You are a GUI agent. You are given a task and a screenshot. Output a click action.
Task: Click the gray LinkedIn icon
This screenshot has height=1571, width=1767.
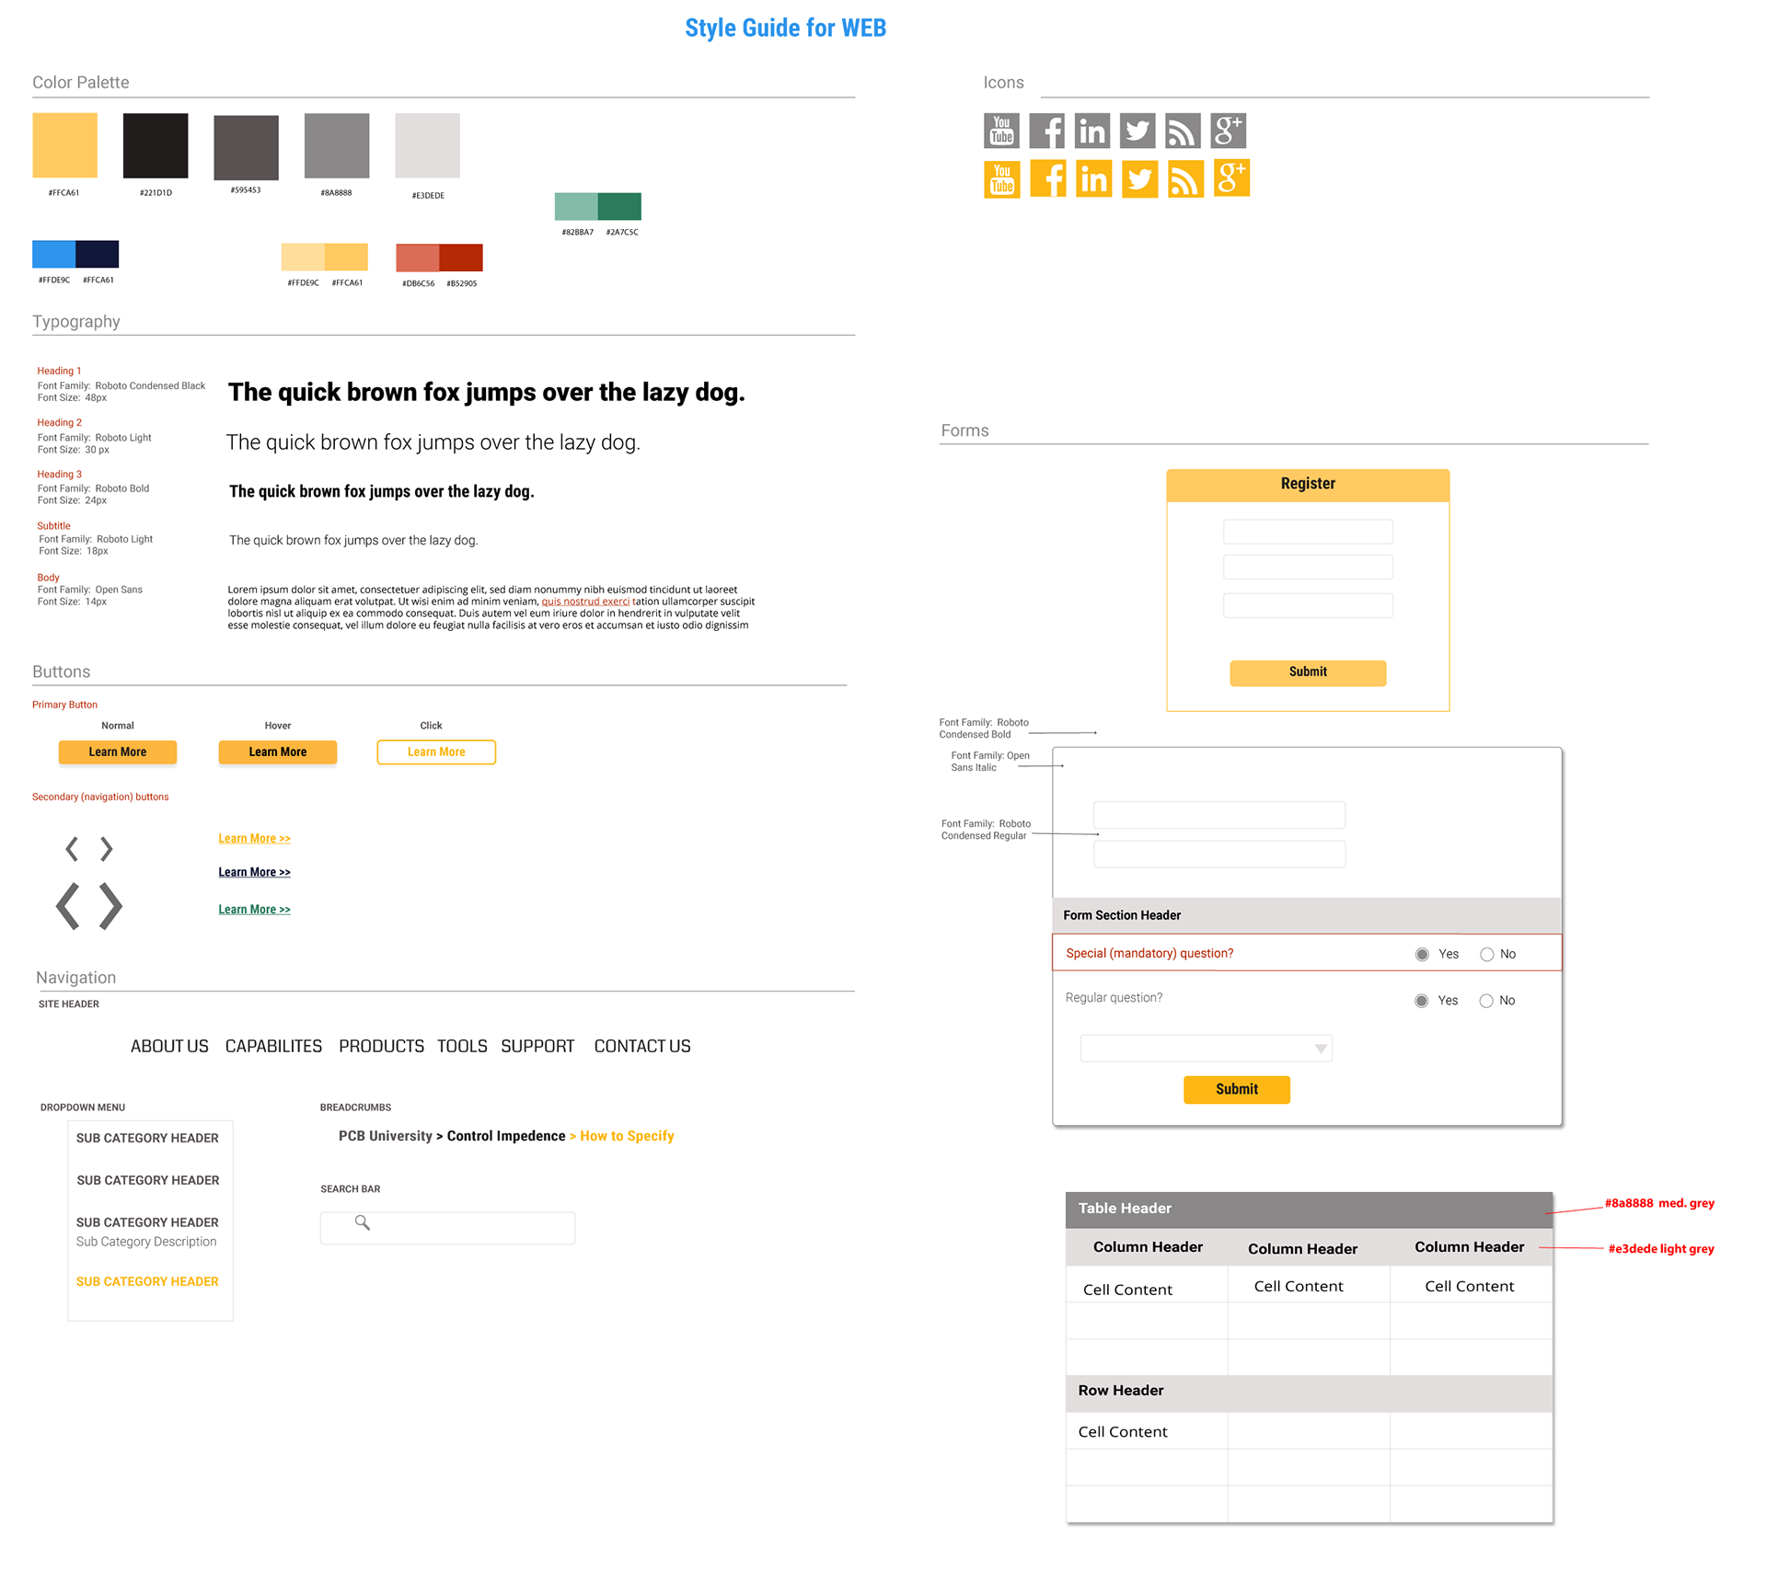1091,131
